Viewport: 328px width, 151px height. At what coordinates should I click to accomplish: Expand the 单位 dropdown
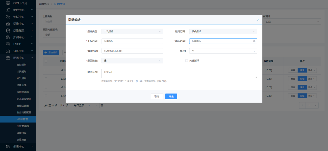223,51
